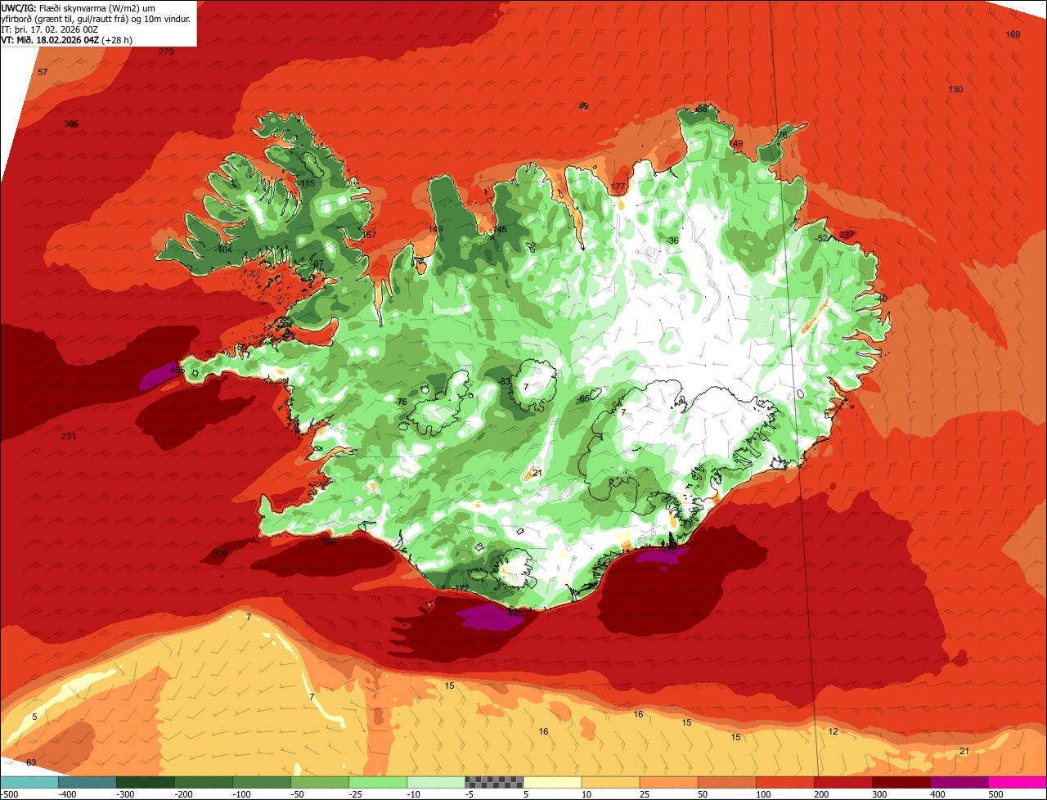Select the map value "-52"
This screenshot has height=800, width=1047.
821,238
